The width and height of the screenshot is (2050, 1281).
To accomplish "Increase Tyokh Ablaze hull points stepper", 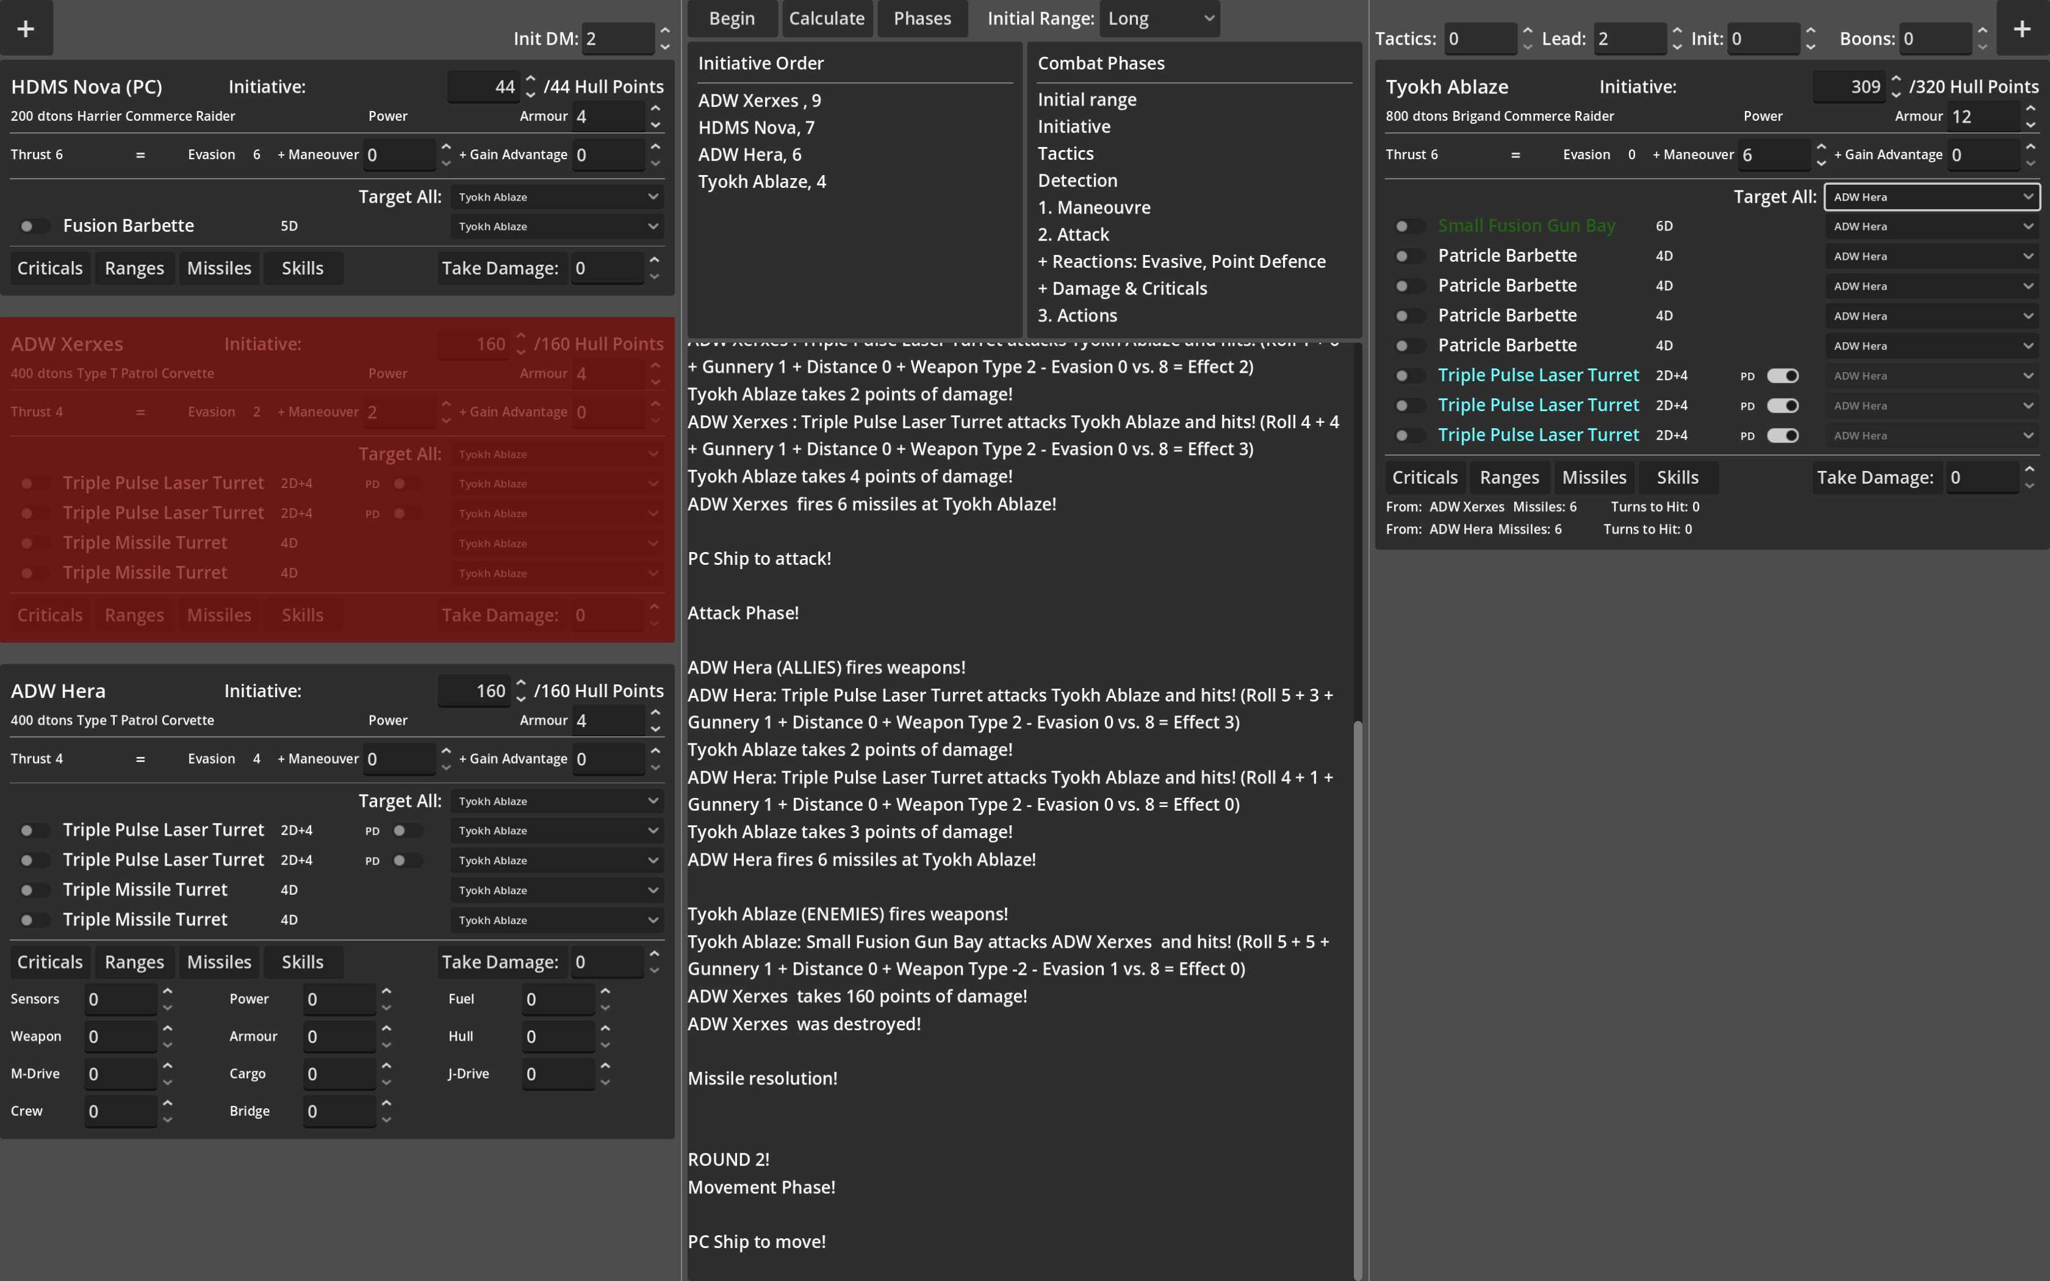I will 1895,79.
